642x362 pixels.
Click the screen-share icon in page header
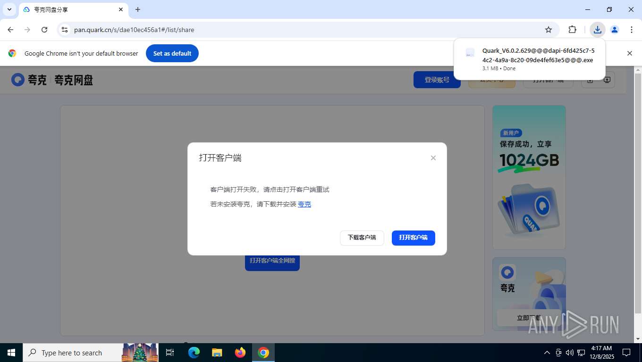pyautogui.click(x=607, y=80)
